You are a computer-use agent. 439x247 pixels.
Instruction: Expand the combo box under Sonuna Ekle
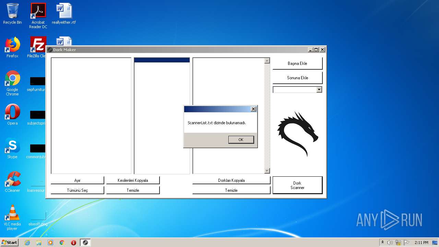319,90
